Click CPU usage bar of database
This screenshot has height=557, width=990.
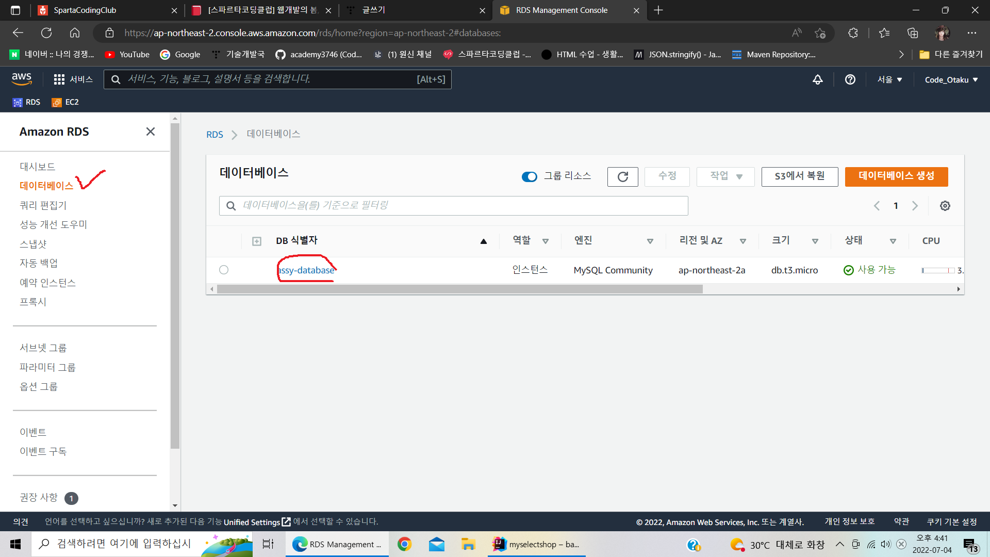point(938,270)
